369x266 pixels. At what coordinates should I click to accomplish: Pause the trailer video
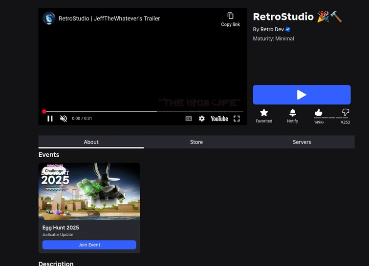(x=50, y=119)
